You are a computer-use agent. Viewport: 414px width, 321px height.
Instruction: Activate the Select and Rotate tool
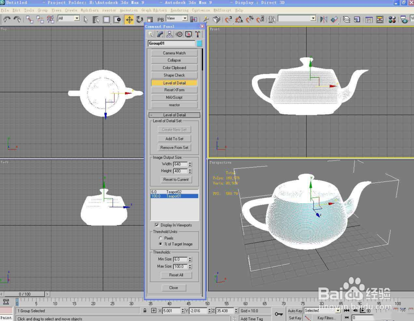coord(140,19)
